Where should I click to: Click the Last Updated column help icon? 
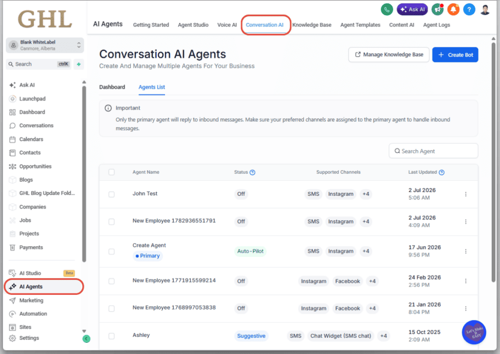[441, 172]
